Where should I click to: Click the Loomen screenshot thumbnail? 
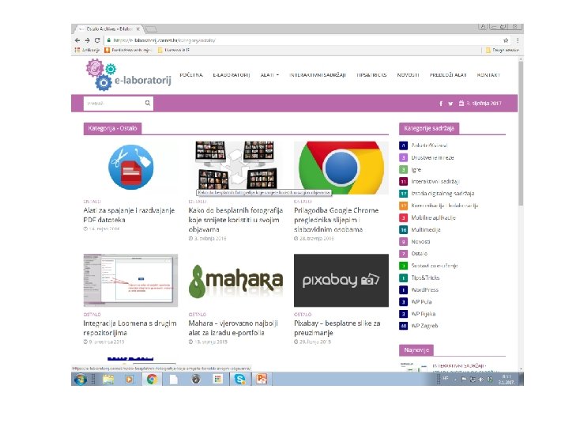pyautogui.click(x=130, y=280)
